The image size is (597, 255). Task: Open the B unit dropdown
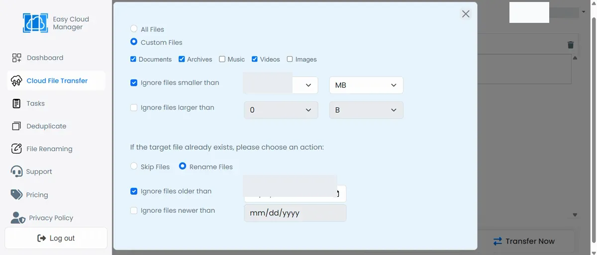coord(366,110)
